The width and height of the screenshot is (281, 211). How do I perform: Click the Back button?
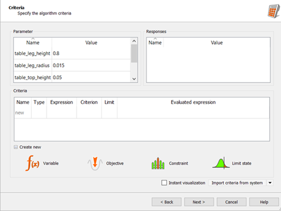click(166, 202)
